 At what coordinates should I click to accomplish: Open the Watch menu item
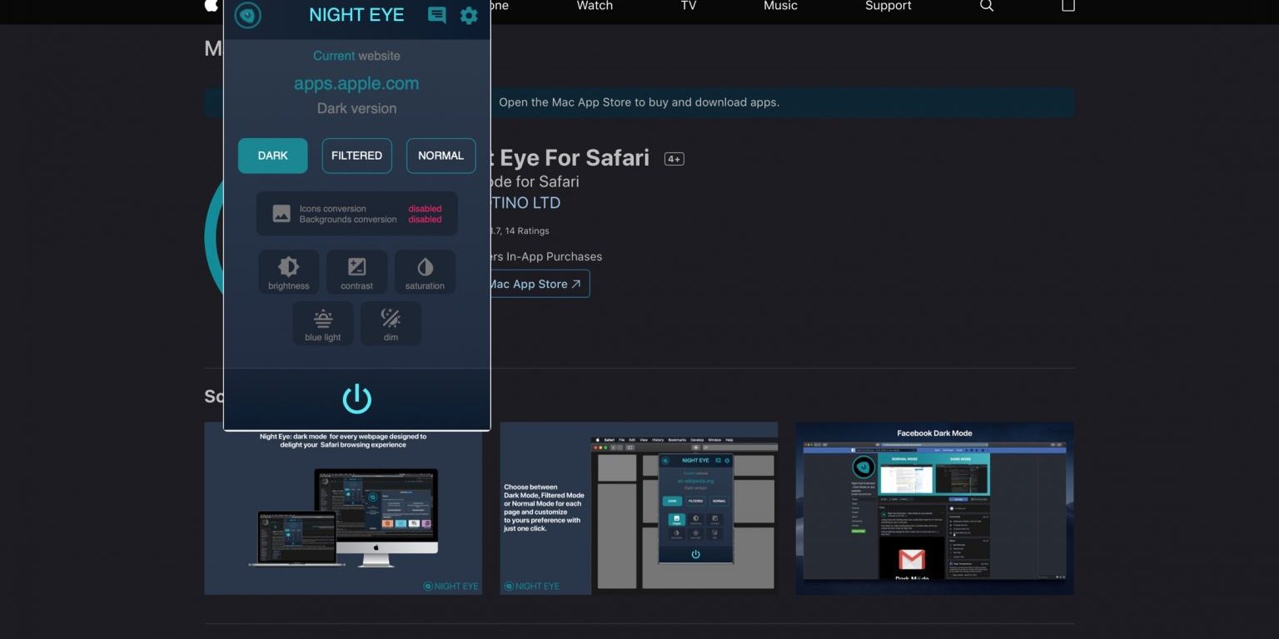pyautogui.click(x=595, y=6)
